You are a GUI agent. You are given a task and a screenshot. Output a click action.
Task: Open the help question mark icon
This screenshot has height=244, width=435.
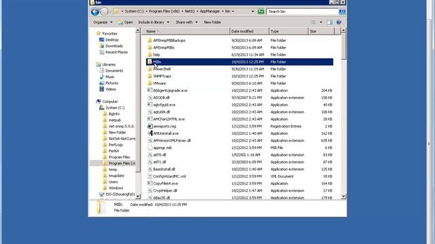[338, 22]
